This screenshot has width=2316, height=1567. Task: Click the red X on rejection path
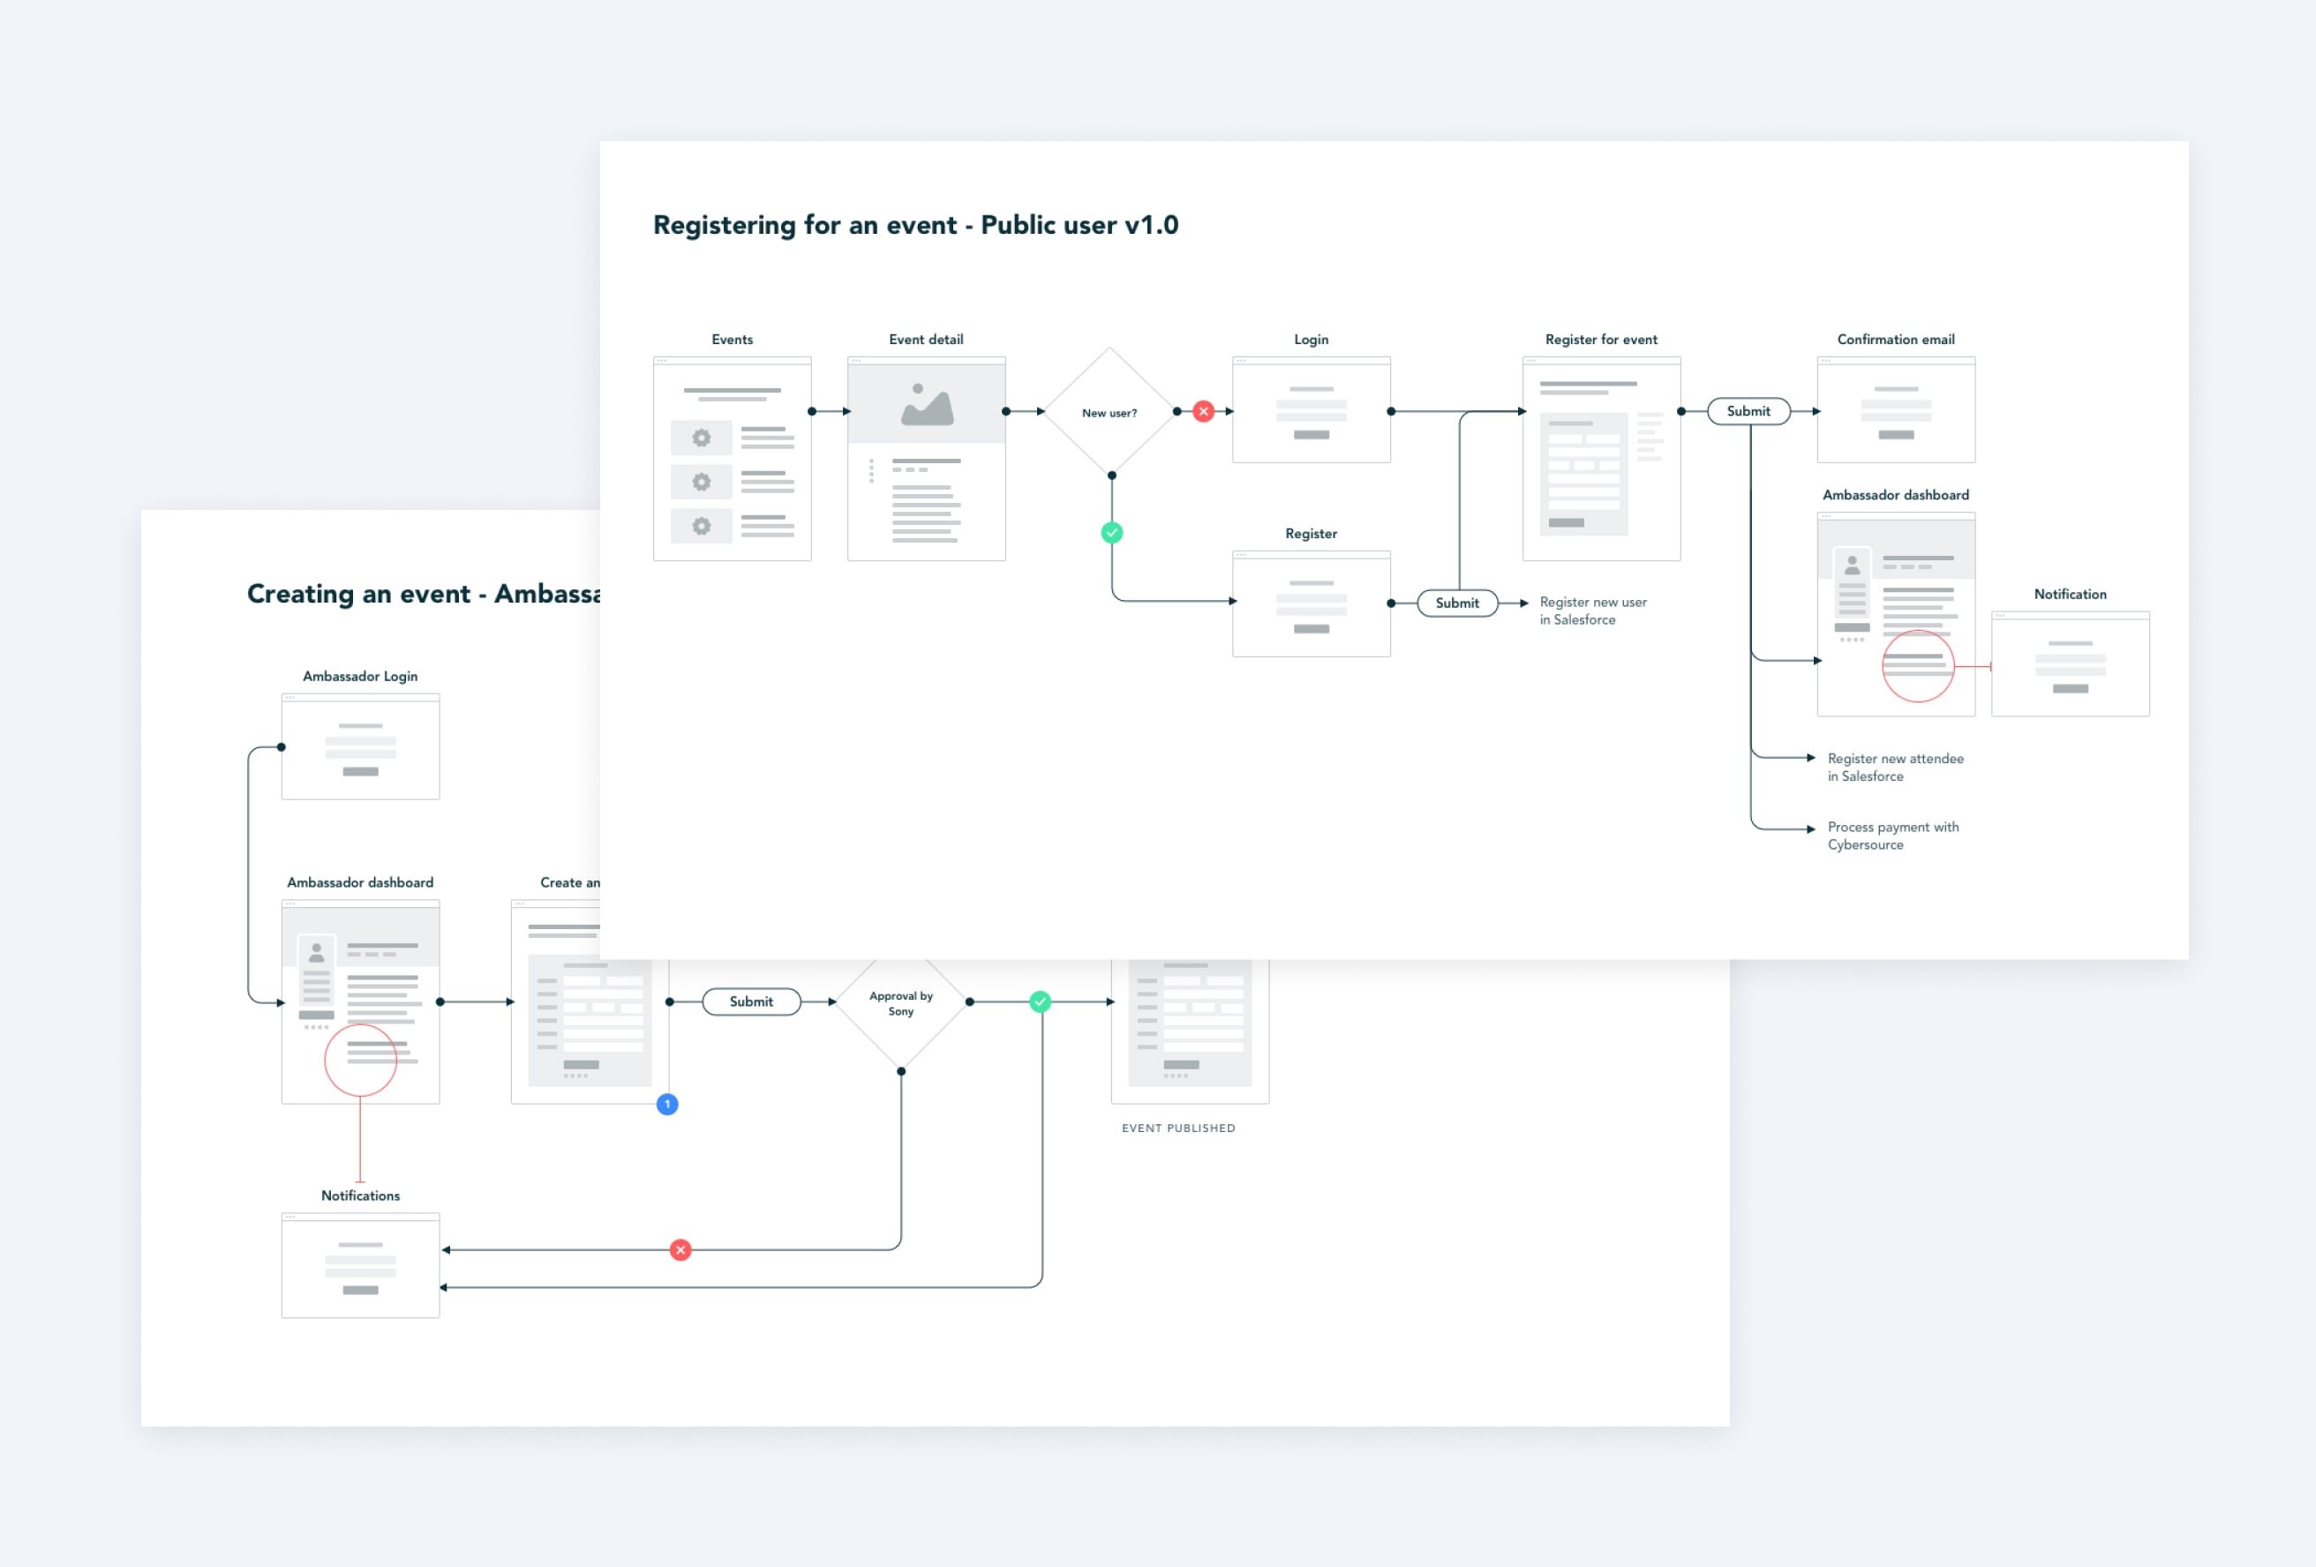681,1249
